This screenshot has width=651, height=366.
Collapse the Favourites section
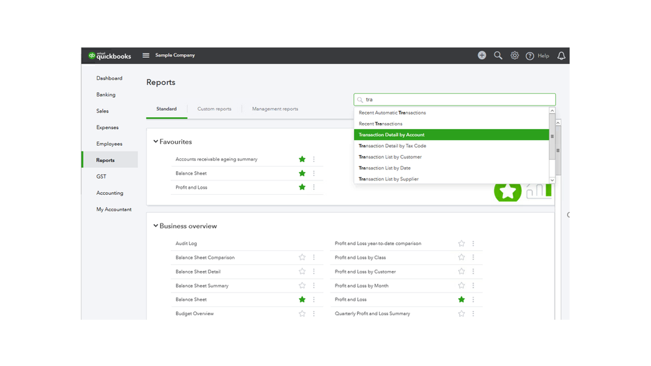tap(156, 141)
